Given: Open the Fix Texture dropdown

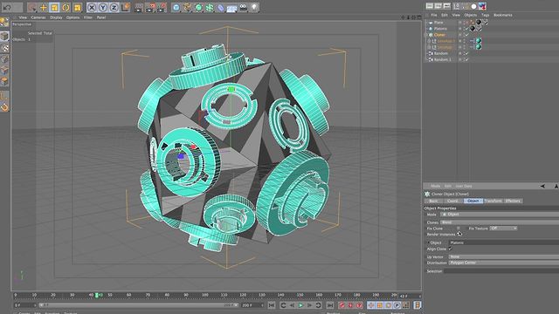Looking at the screenshot, I should pyautogui.click(x=503, y=229).
